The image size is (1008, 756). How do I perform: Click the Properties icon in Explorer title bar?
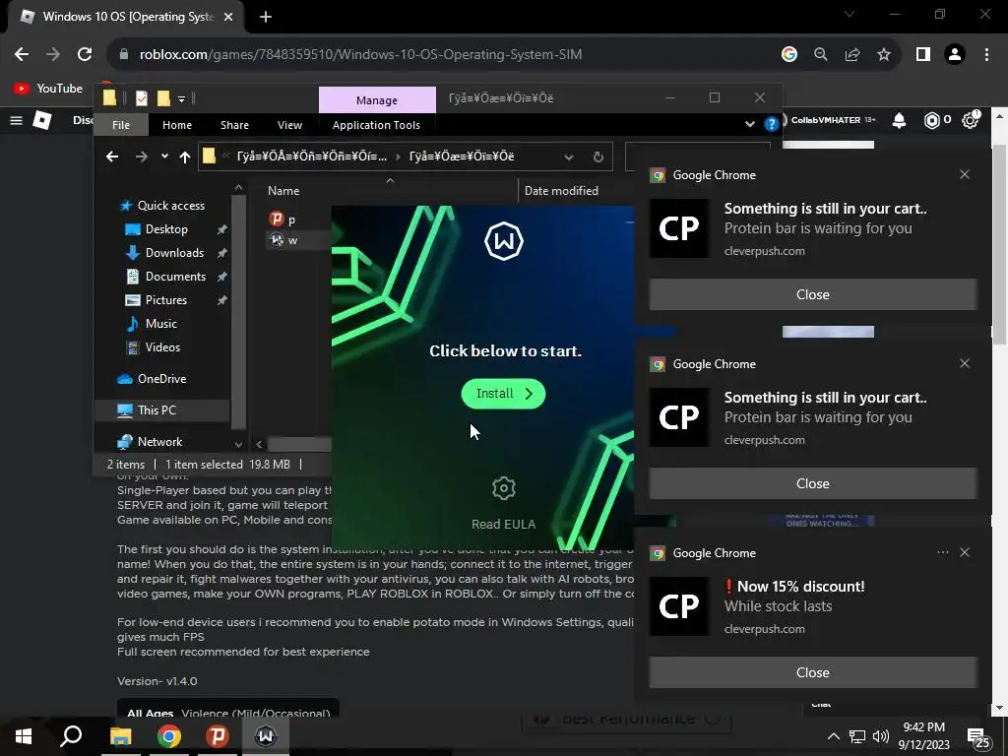pyautogui.click(x=142, y=97)
